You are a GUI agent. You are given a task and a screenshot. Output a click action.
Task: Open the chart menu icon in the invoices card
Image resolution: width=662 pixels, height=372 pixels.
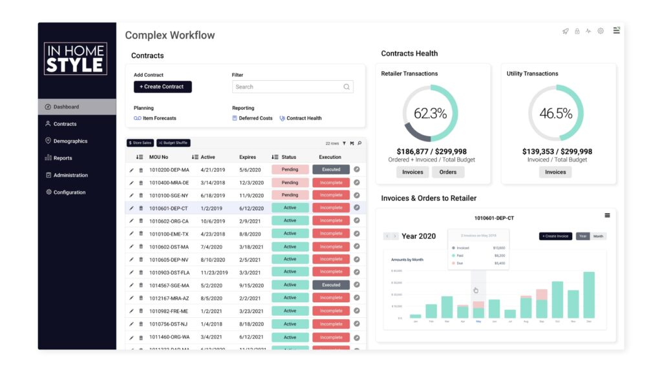(x=607, y=216)
